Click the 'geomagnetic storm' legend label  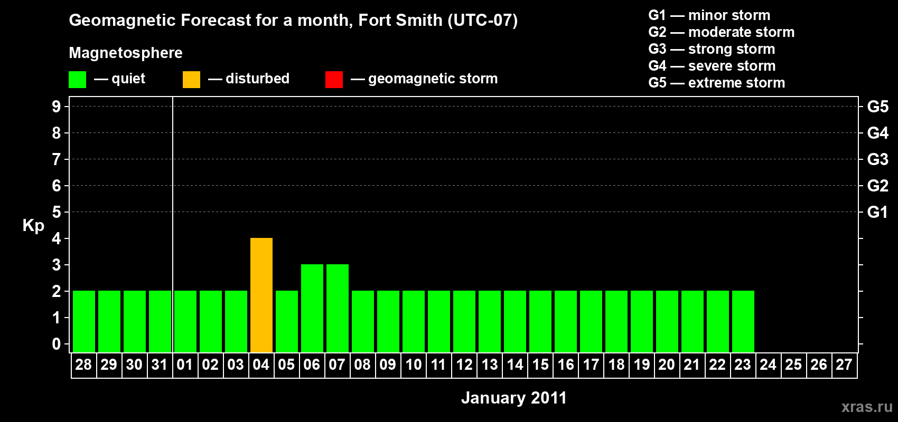pos(433,79)
